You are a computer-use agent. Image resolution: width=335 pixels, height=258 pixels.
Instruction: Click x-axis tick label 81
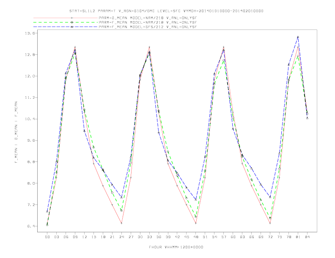[x=298, y=237]
